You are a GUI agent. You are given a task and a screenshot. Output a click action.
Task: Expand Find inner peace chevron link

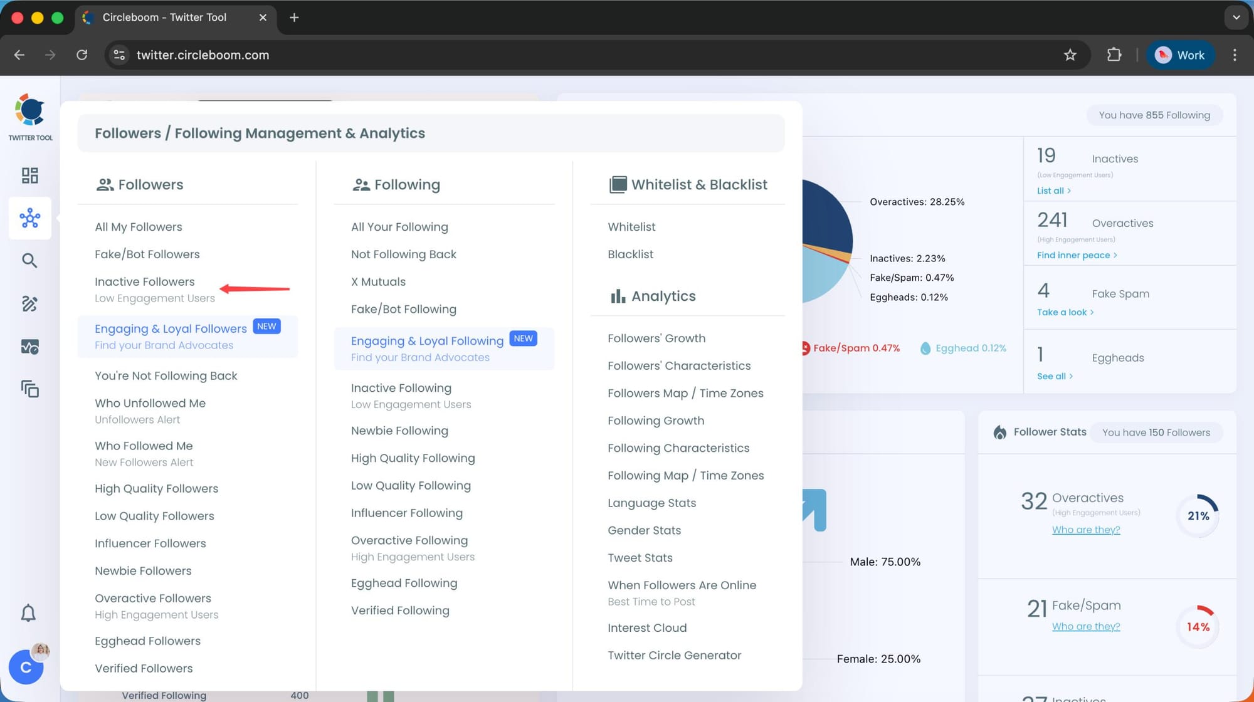tap(1077, 255)
